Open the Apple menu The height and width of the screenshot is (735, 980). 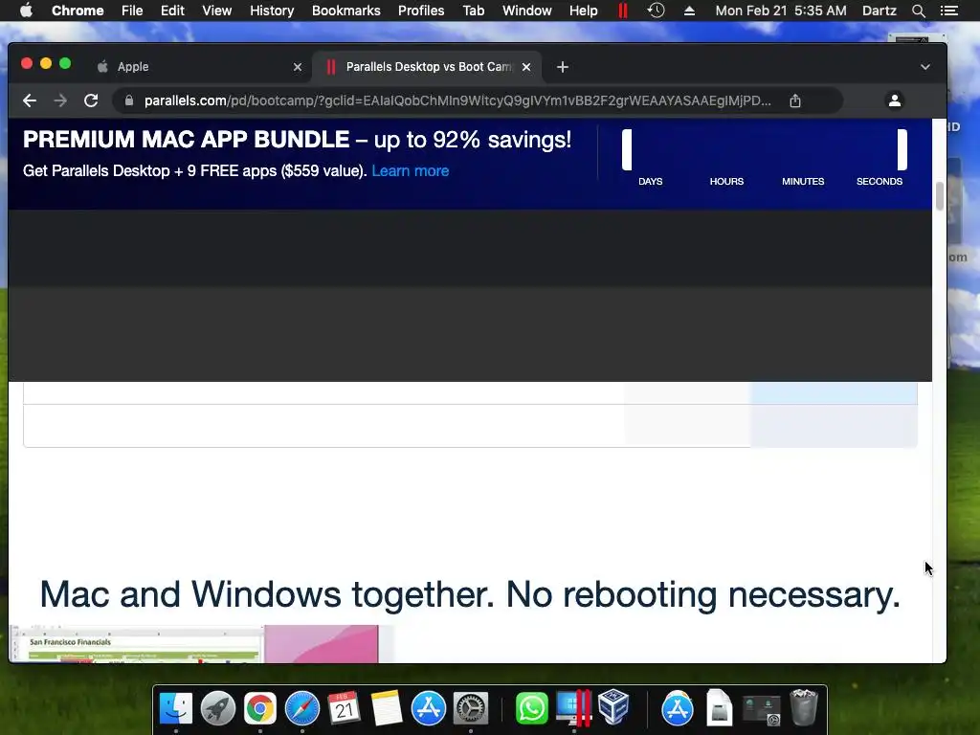pos(26,11)
